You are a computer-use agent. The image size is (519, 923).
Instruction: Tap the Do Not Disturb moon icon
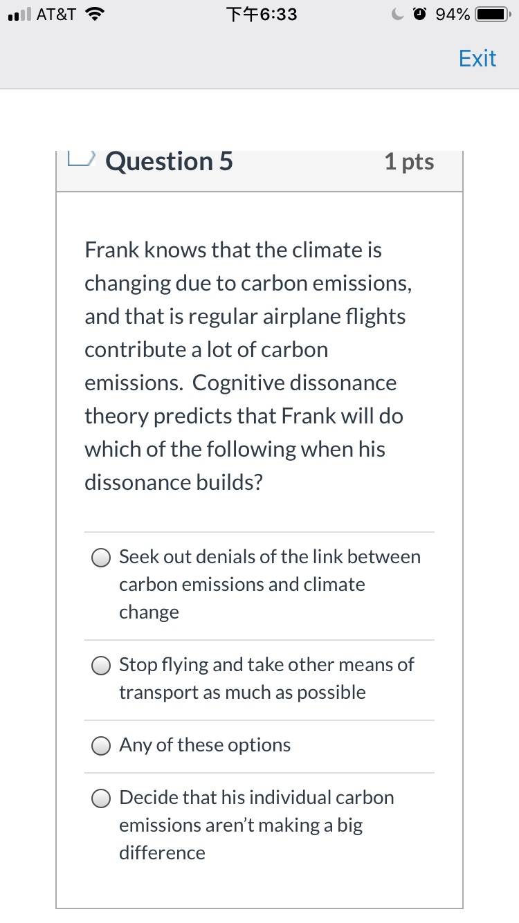pos(397,15)
